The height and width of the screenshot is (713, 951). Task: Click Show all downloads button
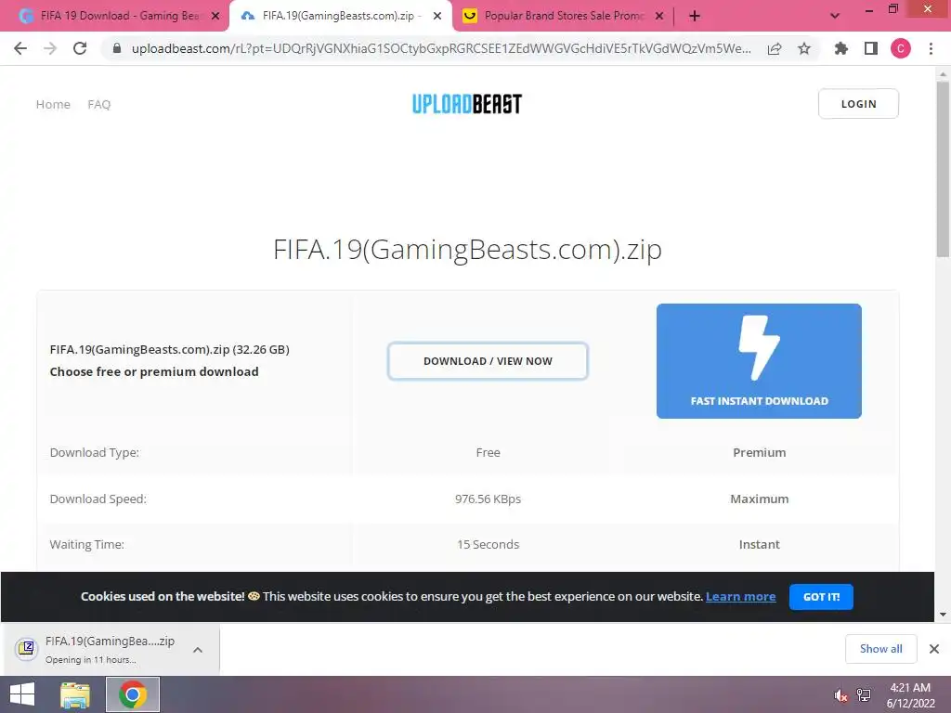point(880,649)
